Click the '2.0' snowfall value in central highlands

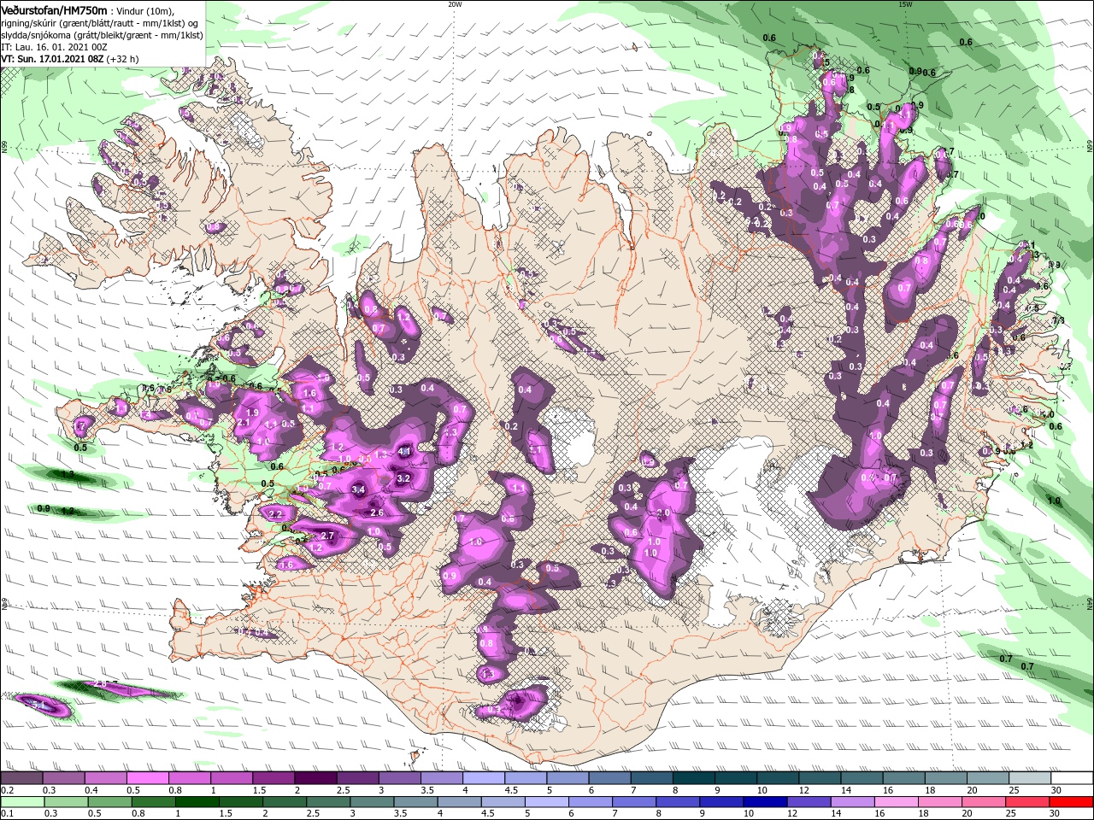[663, 513]
